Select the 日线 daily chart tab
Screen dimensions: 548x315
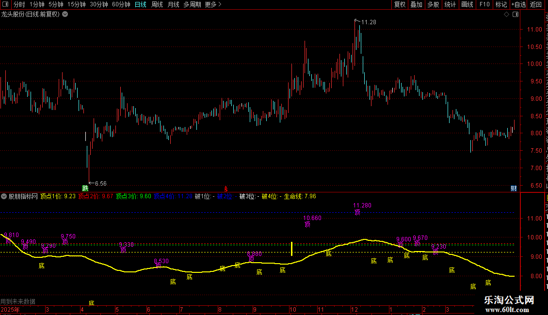[141, 4]
